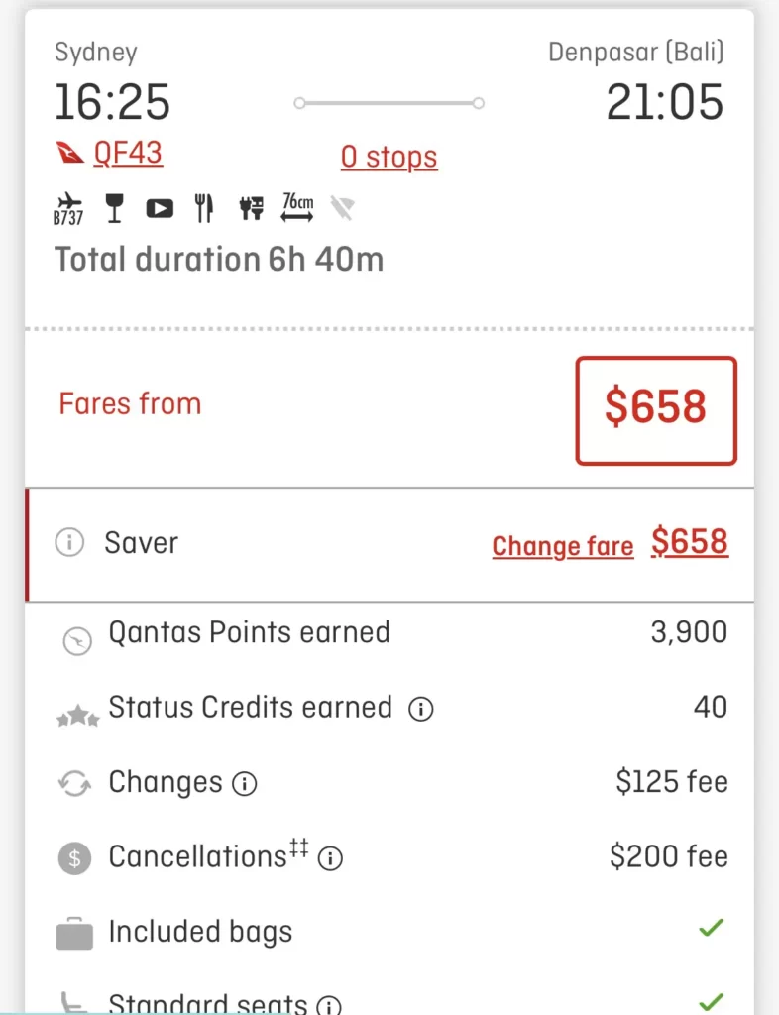Click the wine glass drinks icon
Image resolution: width=779 pixels, height=1015 pixels.
click(x=115, y=208)
